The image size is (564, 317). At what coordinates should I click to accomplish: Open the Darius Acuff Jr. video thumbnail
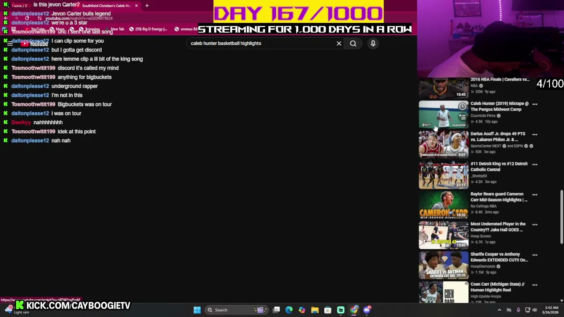tap(443, 144)
